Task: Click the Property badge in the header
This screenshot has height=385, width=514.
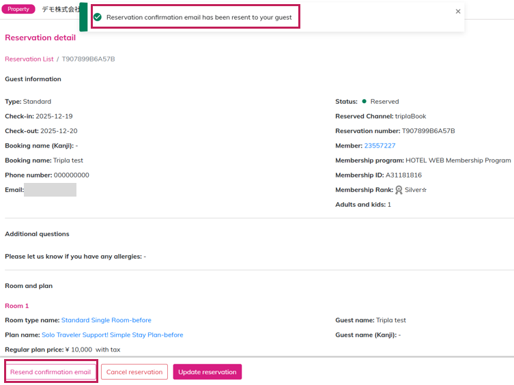Action: point(18,10)
